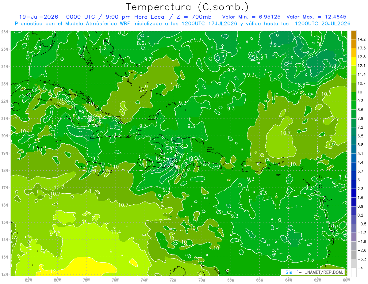The image size is (368, 284).
Task: Click the latitude axis label "24N"
Action: coord(4,66)
